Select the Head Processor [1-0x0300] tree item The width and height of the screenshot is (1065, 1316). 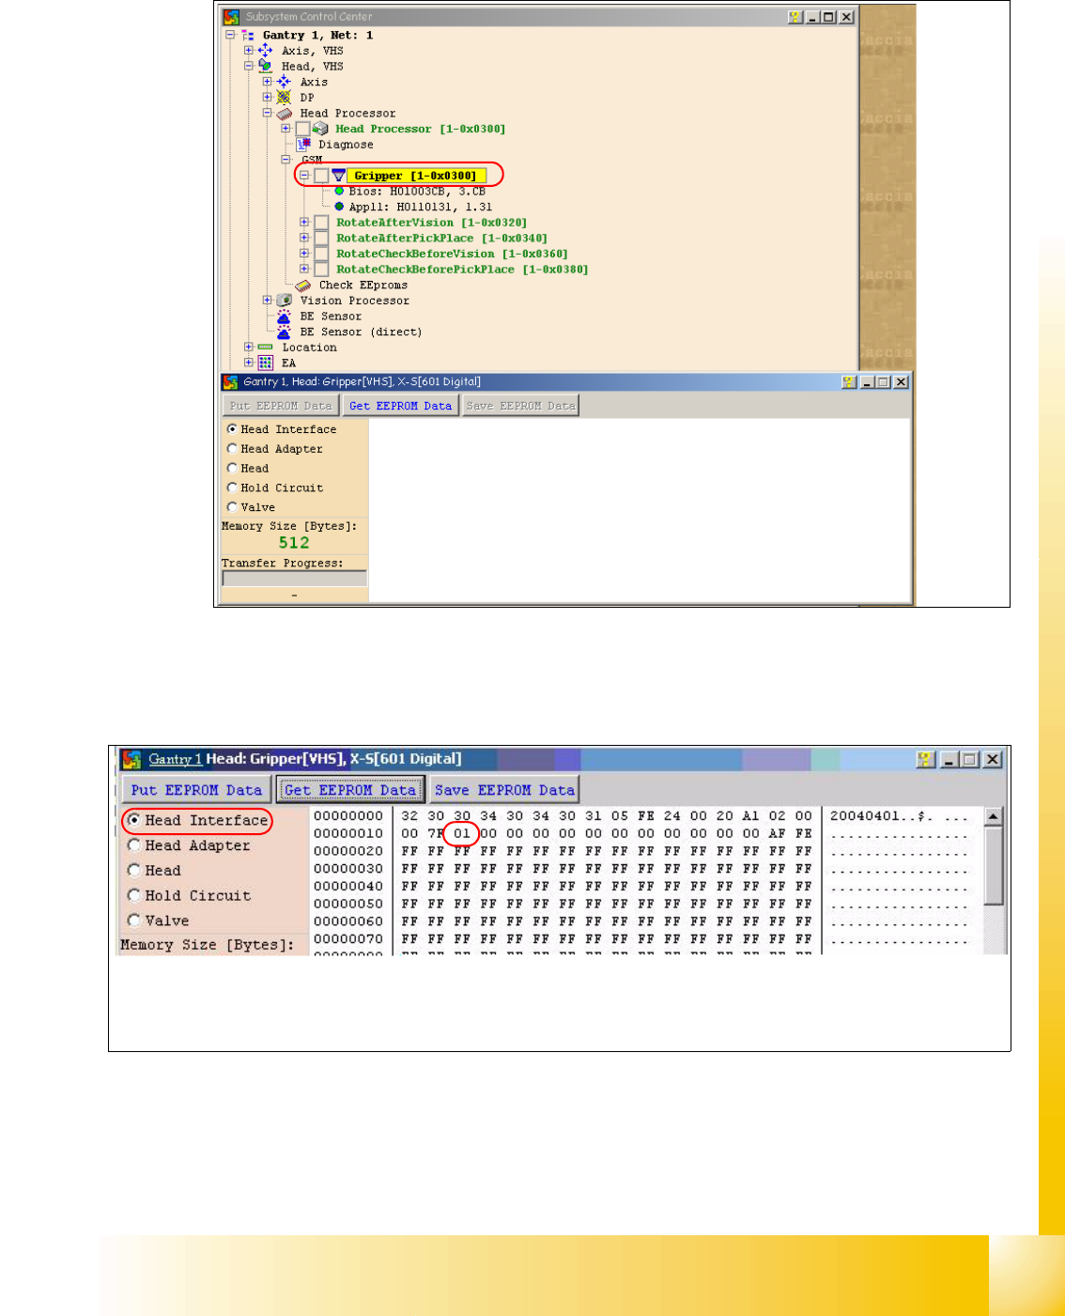[420, 129]
